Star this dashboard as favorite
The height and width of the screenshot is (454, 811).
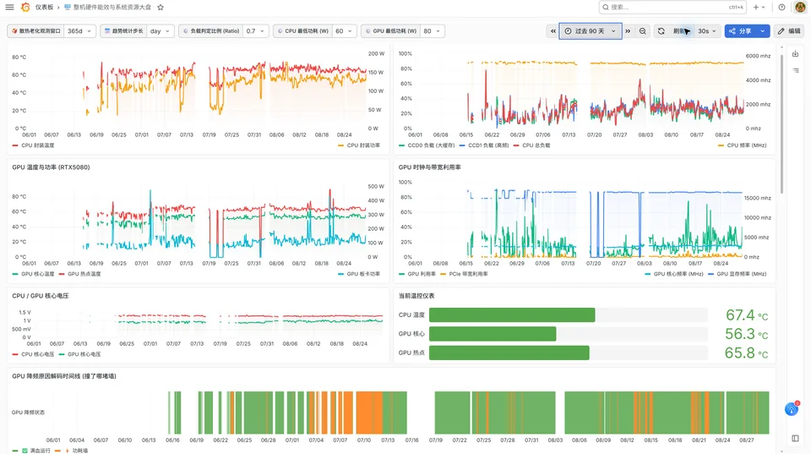[161, 8]
